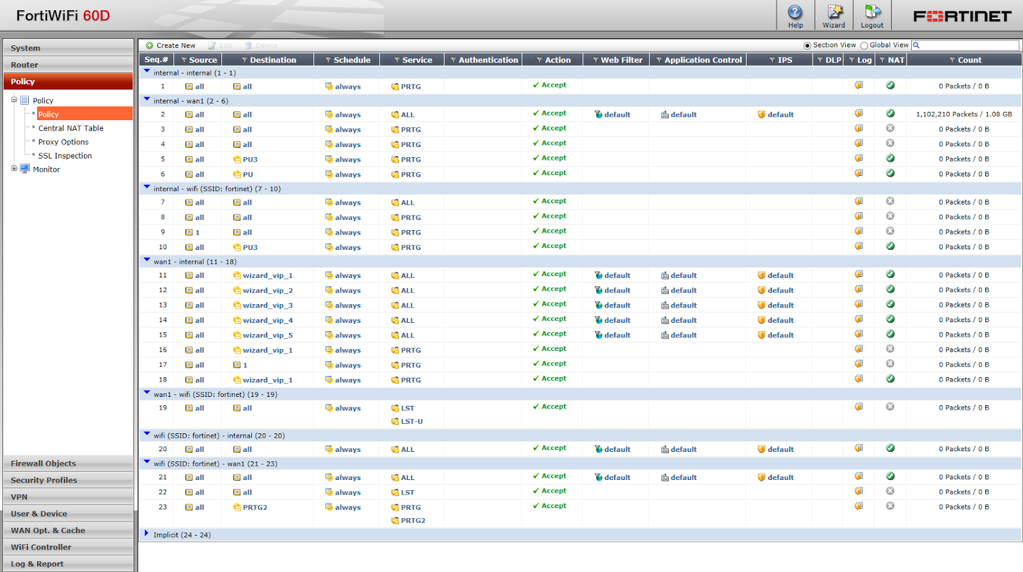Click the Web Filter icon in policy 2
Screen dimensions: 1023x572
[x=598, y=114]
